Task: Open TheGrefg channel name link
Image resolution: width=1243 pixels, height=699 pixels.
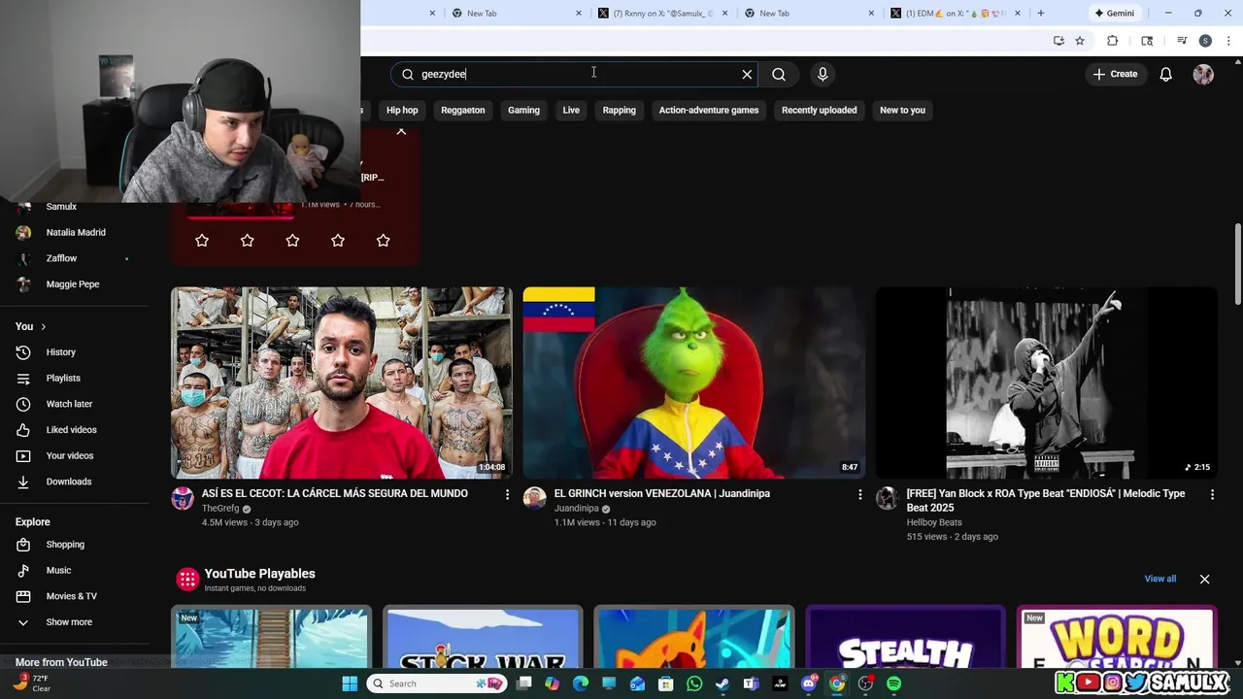Action: [x=220, y=509]
